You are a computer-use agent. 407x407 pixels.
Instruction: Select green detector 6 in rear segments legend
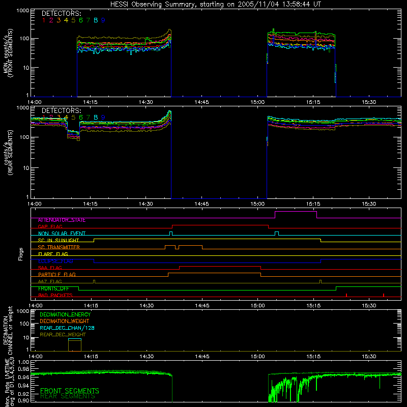81,118
